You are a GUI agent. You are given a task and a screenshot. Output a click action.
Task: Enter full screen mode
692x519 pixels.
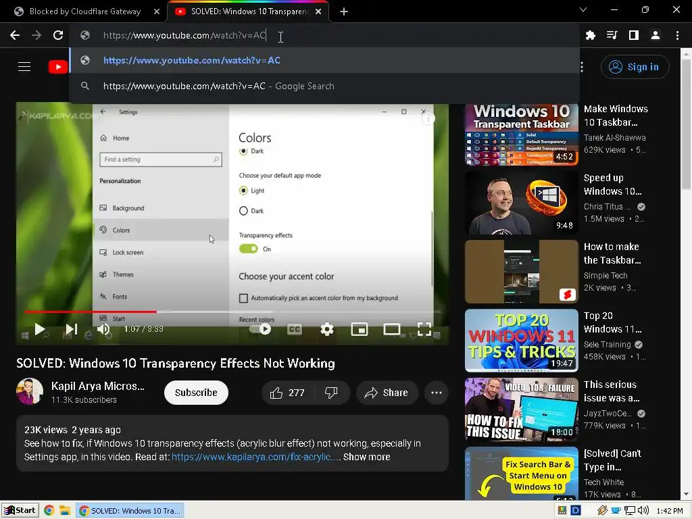coord(424,329)
